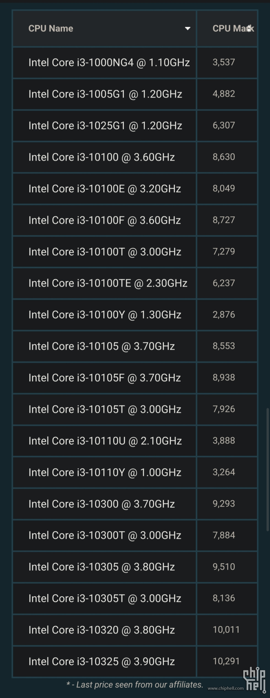Open the Intel Core i3-1005G1 link
The width and height of the screenshot is (270, 698).
[105, 94]
